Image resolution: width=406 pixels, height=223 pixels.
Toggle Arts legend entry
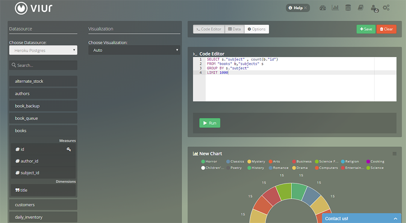click(274, 161)
